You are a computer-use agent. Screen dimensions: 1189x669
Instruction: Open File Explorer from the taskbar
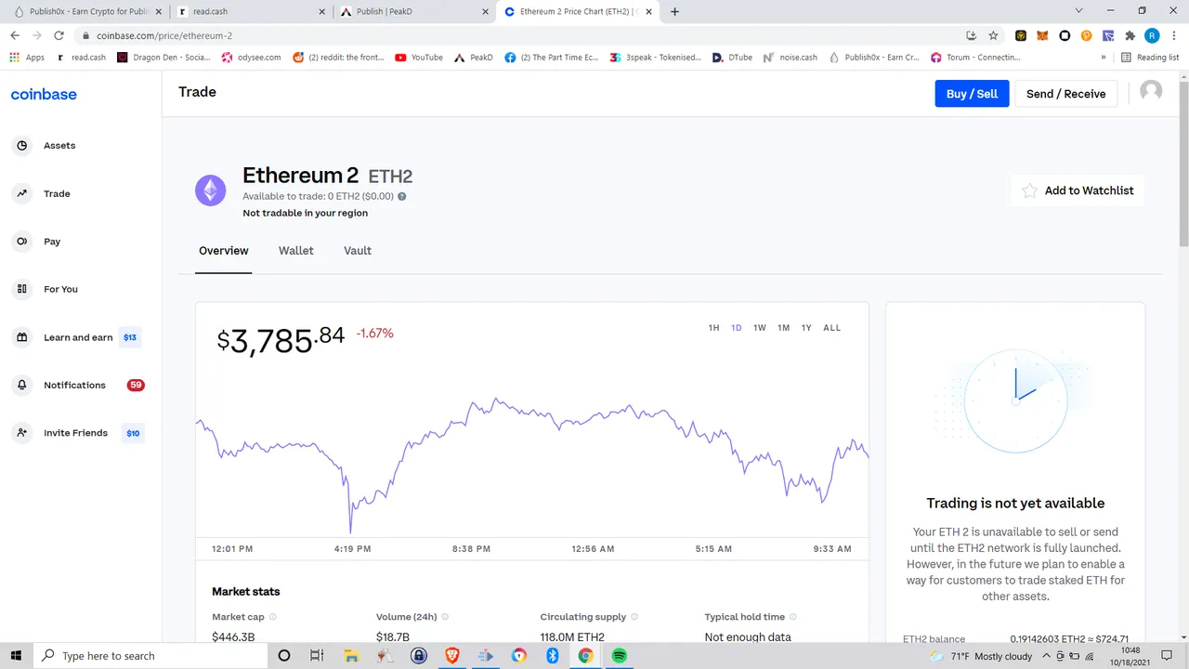pyautogui.click(x=351, y=656)
